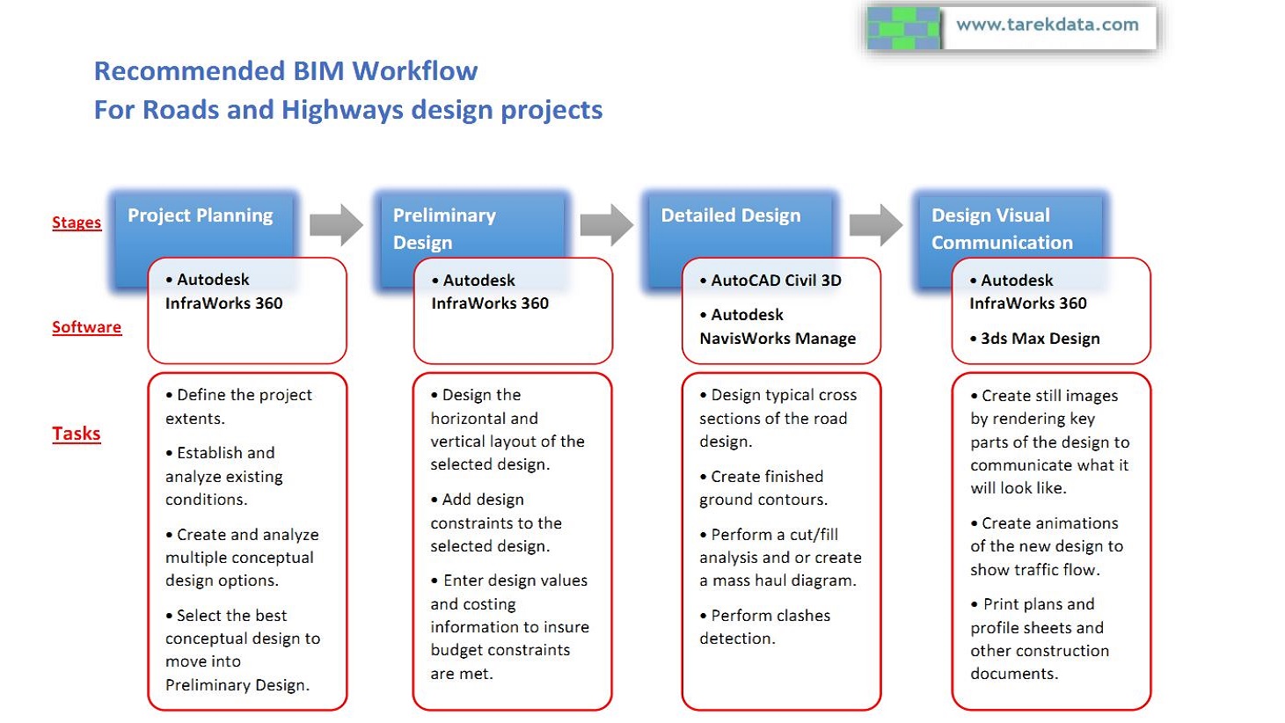The image size is (1285, 723).
Task: Click the underlined 'Software' label
Action: point(86,327)
